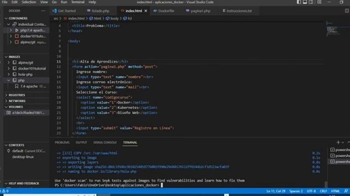This screenshot has height=196, width=350.
Task: Toggle the primary side bar layout icon
Action: pyautogui.click(x=299, y=2)
